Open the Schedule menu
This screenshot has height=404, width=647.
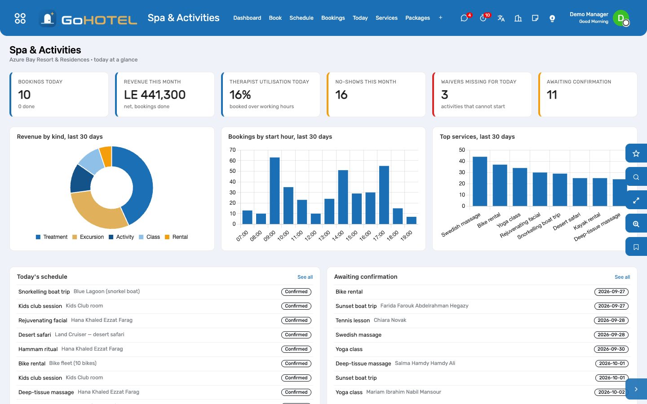(301, 18)
